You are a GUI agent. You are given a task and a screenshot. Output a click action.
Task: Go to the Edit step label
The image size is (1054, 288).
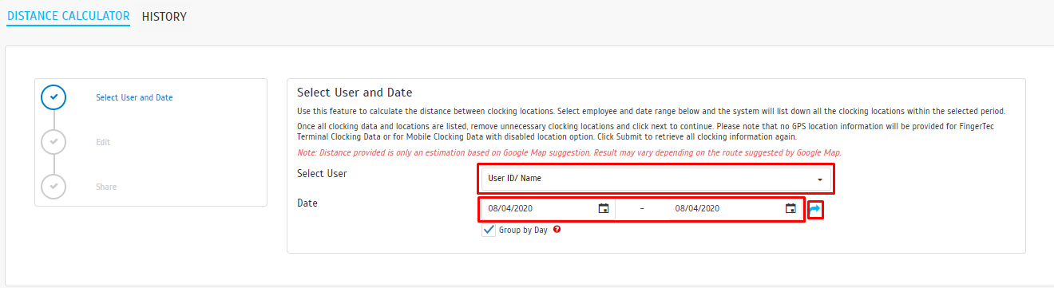(x=103, y=142)
